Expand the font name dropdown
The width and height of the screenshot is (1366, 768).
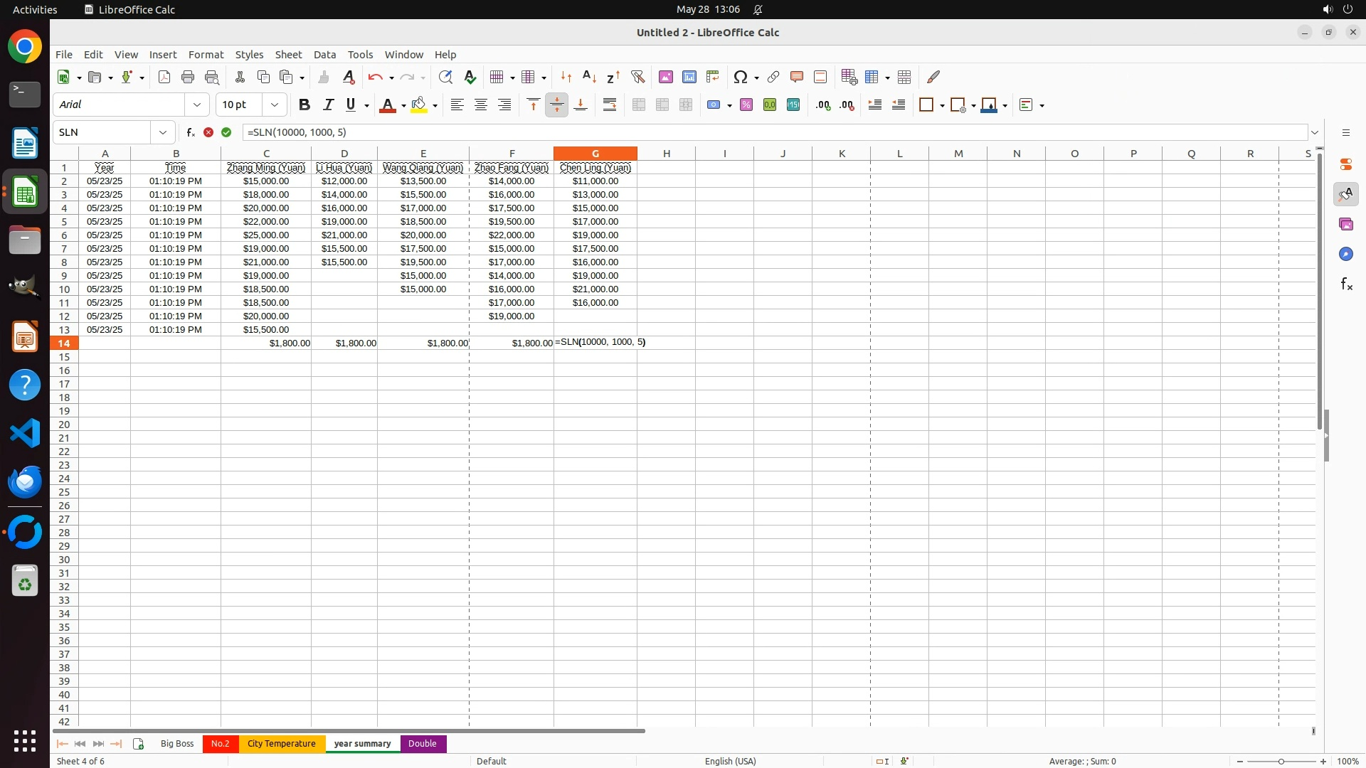click(197, 105)
